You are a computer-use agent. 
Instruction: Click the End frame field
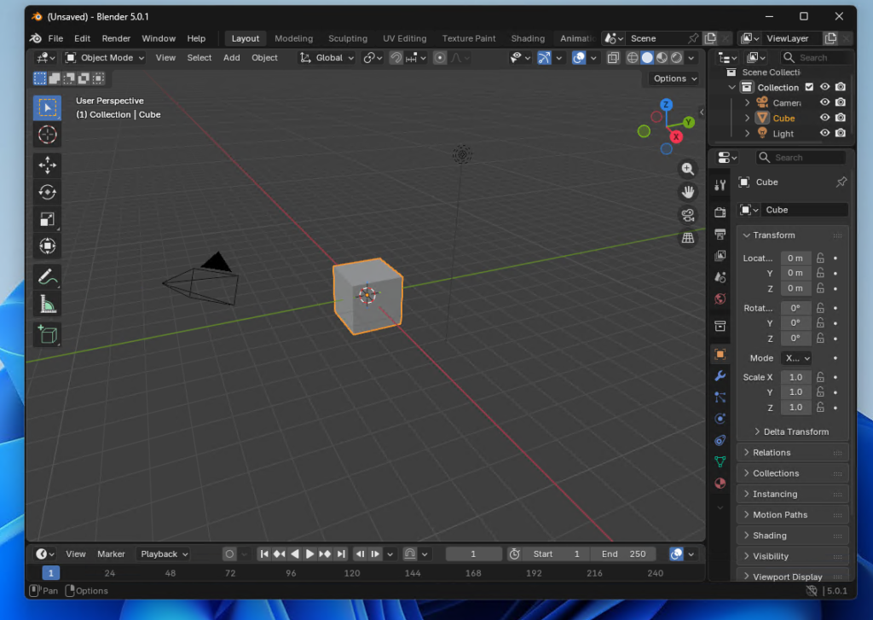[x=625, y=554]
